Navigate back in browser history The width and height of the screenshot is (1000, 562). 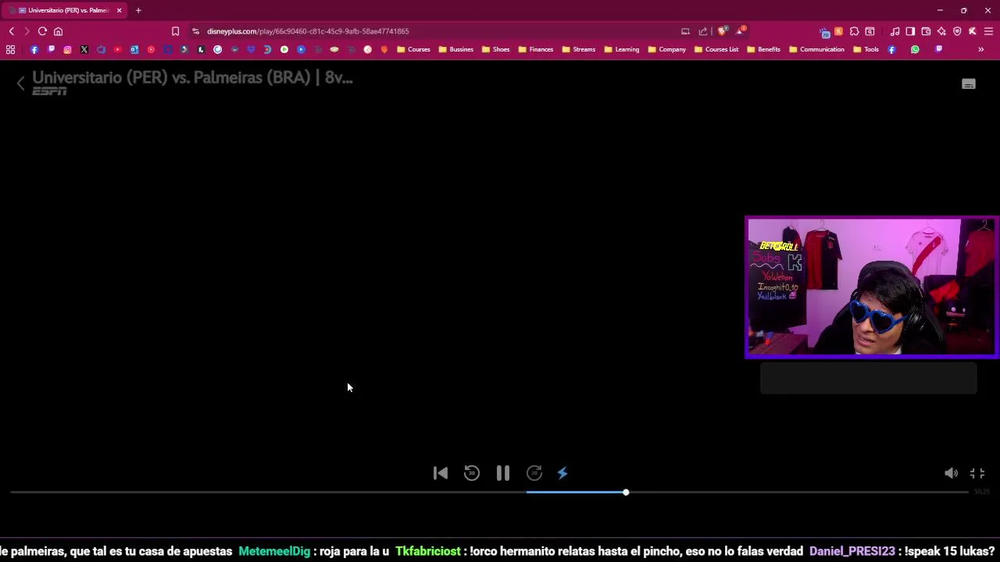pos(11,31)
